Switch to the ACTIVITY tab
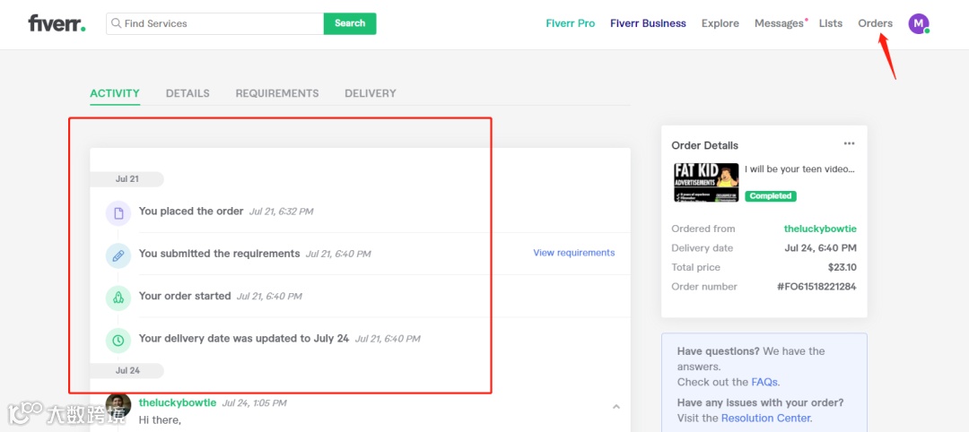 [115, 94]
